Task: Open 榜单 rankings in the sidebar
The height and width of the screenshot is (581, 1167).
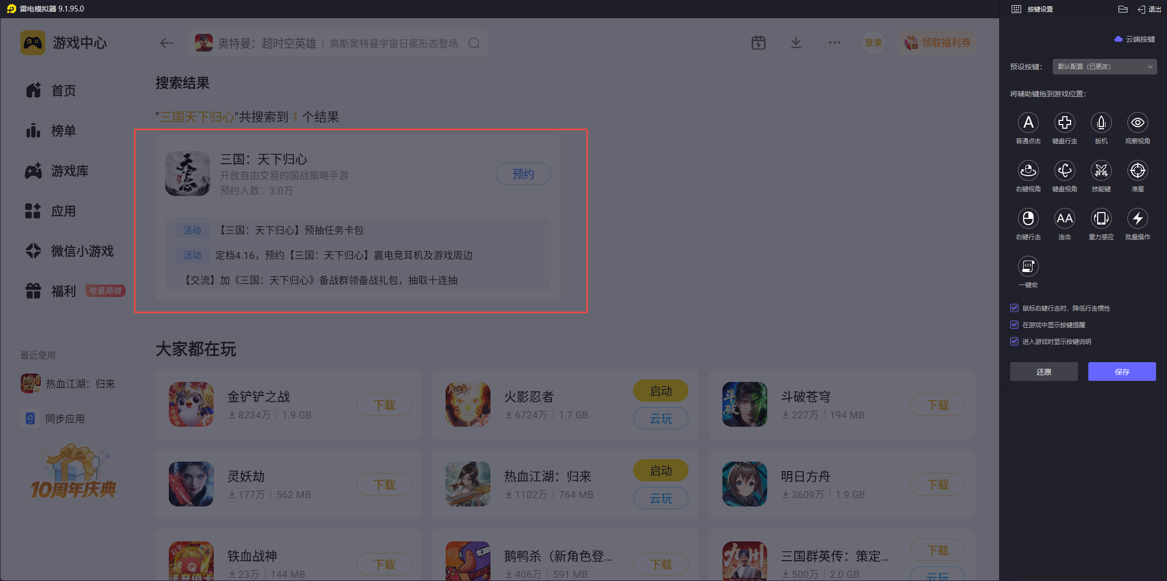Action: point(63,131)
